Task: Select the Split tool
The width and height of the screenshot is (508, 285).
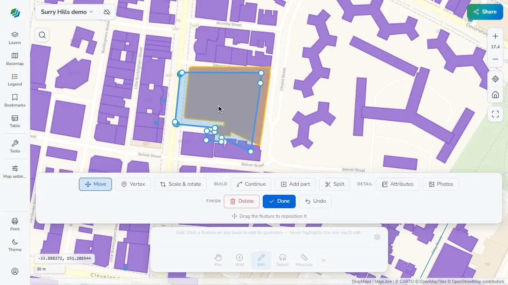Action: 335,184
